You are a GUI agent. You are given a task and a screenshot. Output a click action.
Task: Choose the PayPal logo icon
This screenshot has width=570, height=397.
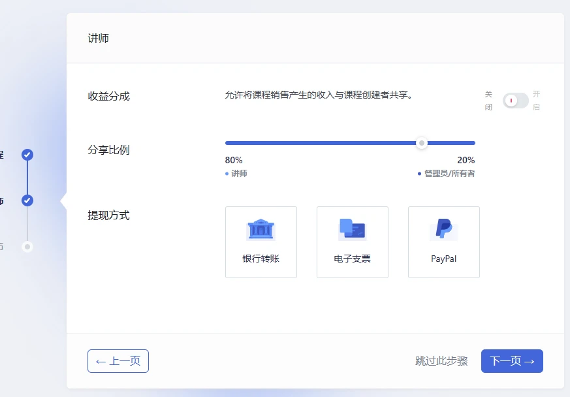click(x=444, y=229)
